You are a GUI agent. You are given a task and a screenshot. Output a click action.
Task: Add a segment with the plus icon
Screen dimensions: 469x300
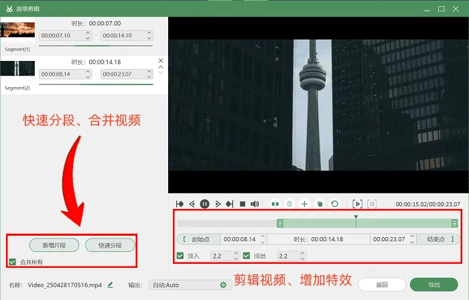304,204
